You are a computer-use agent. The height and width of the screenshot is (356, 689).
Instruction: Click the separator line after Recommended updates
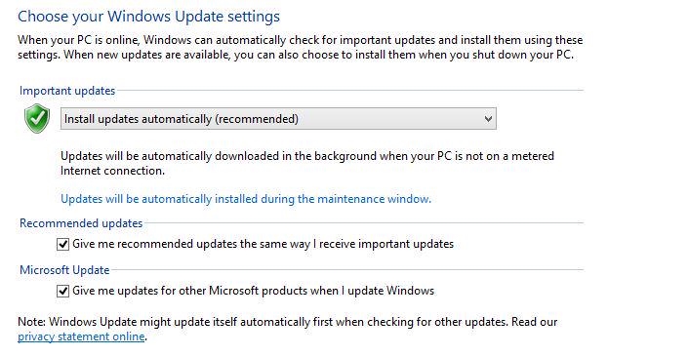pos(364,223)
